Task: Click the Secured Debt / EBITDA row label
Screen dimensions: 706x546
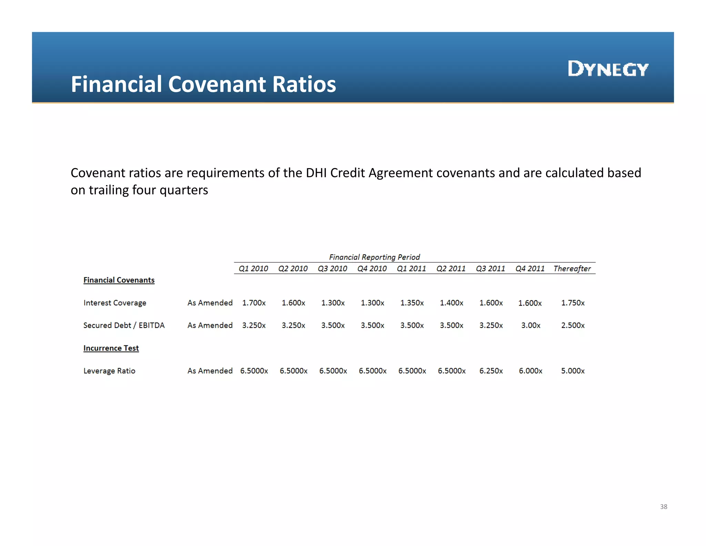Action: click(124, 325)
